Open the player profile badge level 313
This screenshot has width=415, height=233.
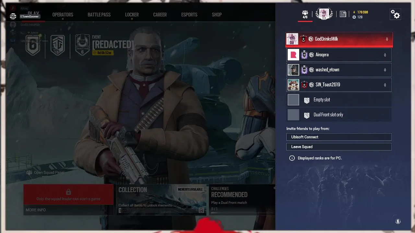point(324,14)
